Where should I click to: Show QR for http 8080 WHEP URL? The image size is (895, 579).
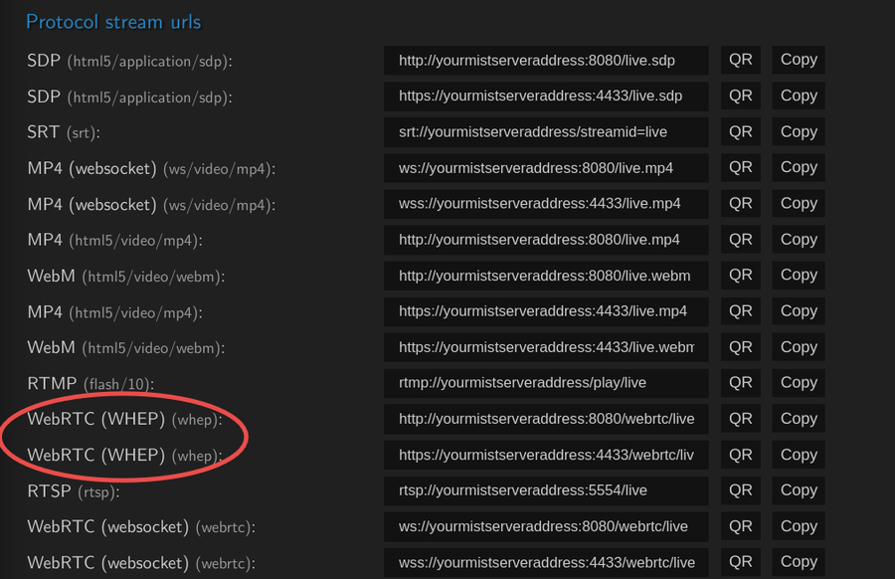point(740,419)
